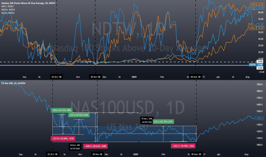Click 'May' on the lower pane time axis
Viewport: 266px width, 157px height.
pos(246,154)
